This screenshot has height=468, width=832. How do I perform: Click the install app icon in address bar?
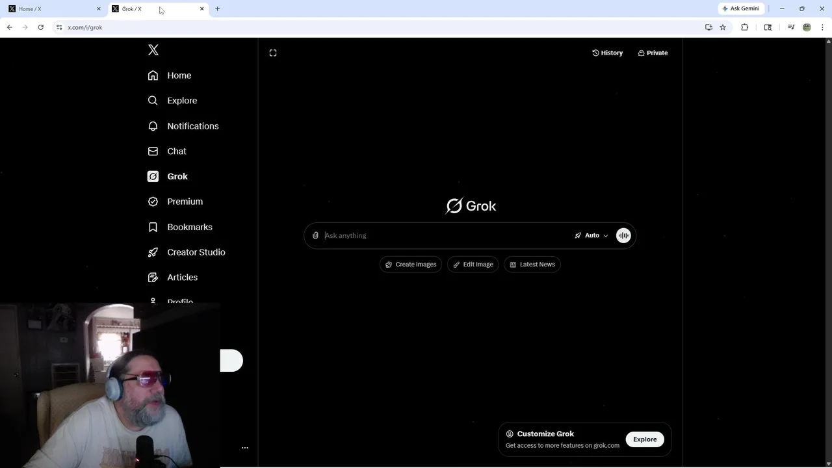coord(708,27)
